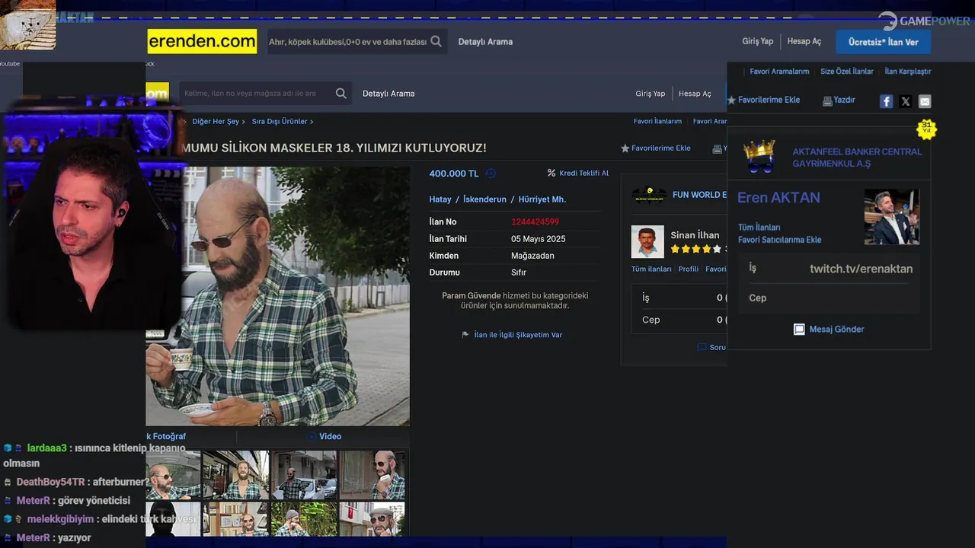Click the yellow 31 Yıl badge
Image resolution: width=975 pixels, height=548 pixels.
click(x=926, y=128)
